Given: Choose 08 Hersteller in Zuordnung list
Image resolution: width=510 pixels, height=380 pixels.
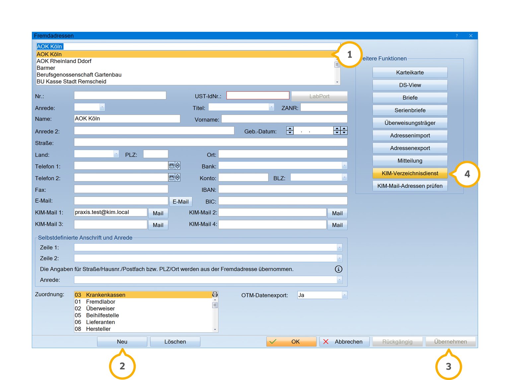Looking at the screenshot, I should click(x=143, y=329).
